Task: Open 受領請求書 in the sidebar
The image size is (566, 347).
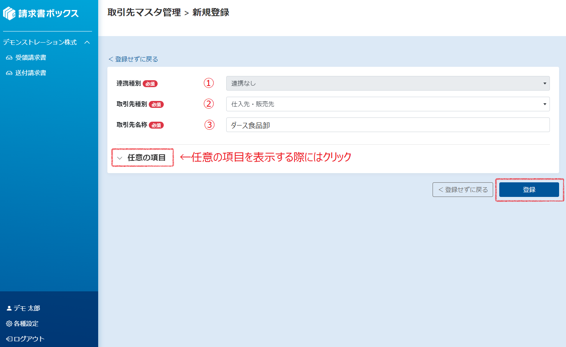Action: (x=31, y=58)
